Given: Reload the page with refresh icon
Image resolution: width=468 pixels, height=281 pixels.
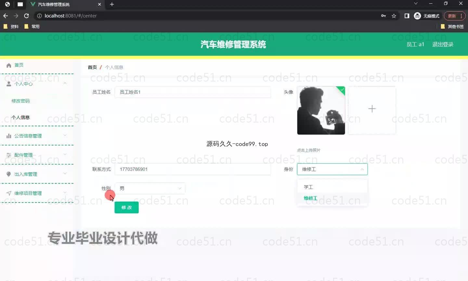Looking at the screenshot, I should point(27,16).
